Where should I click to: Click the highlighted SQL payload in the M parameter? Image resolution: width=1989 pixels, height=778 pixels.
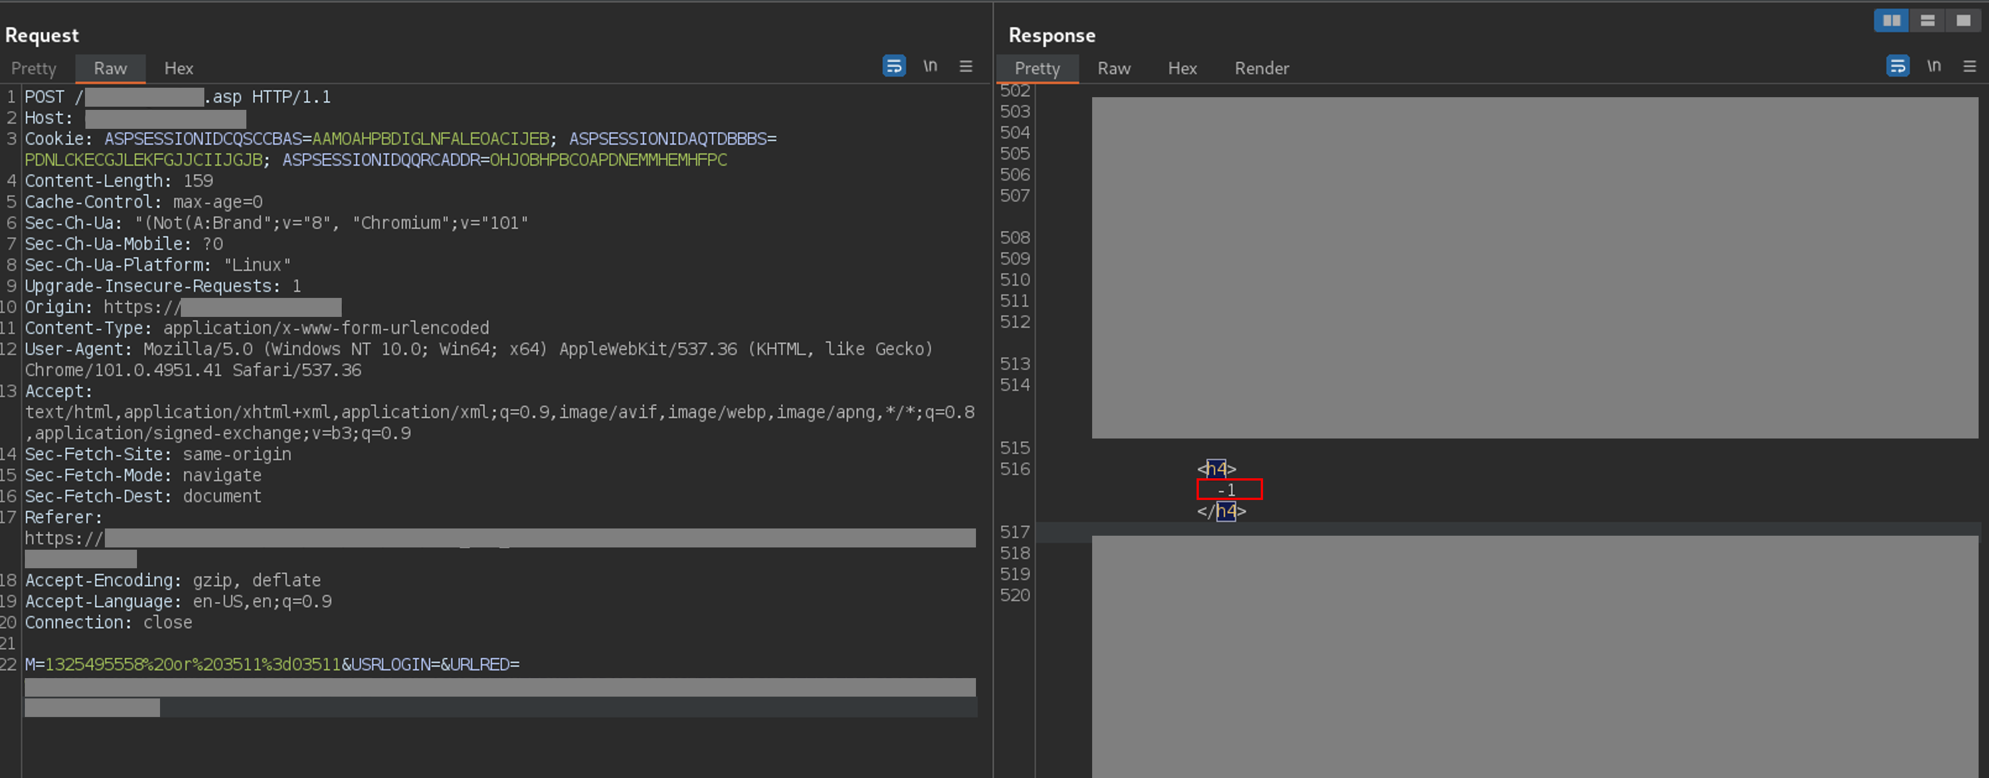click(x=192, y=664)
